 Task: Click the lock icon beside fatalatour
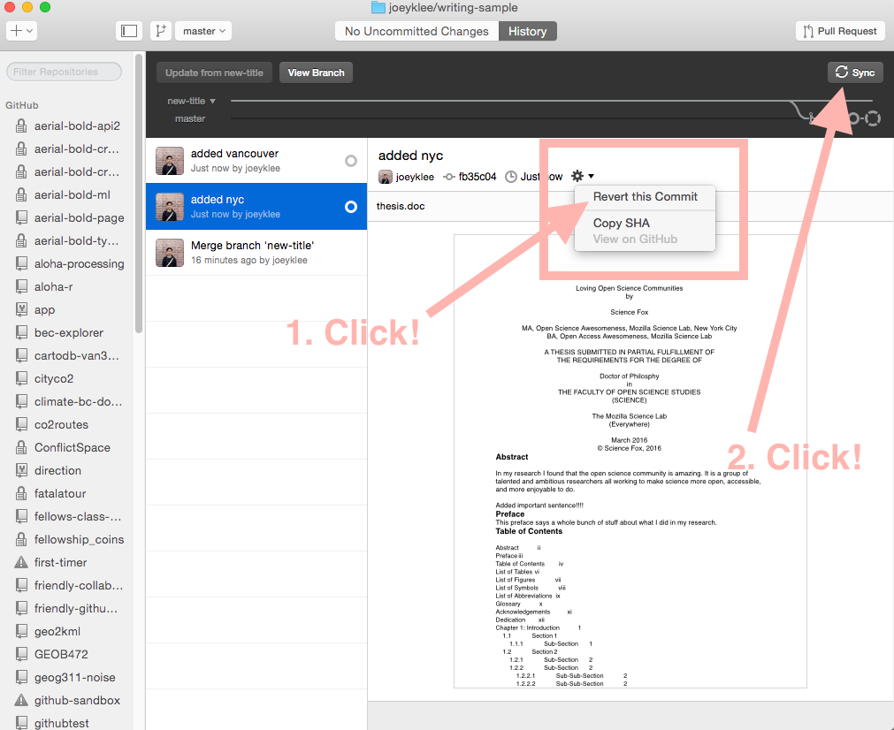(x=21, y=493)
